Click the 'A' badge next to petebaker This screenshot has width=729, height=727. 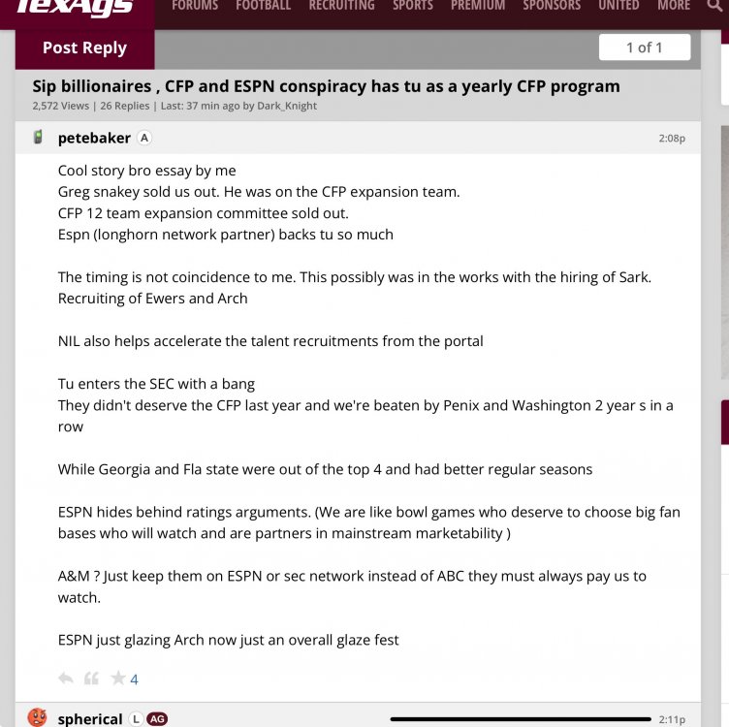[x=144, y=138]
